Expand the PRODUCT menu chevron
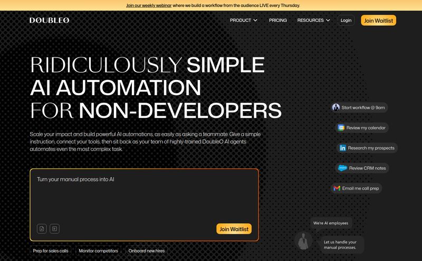The height and width of the screenshot is (261, 422). tap(255, 21)
